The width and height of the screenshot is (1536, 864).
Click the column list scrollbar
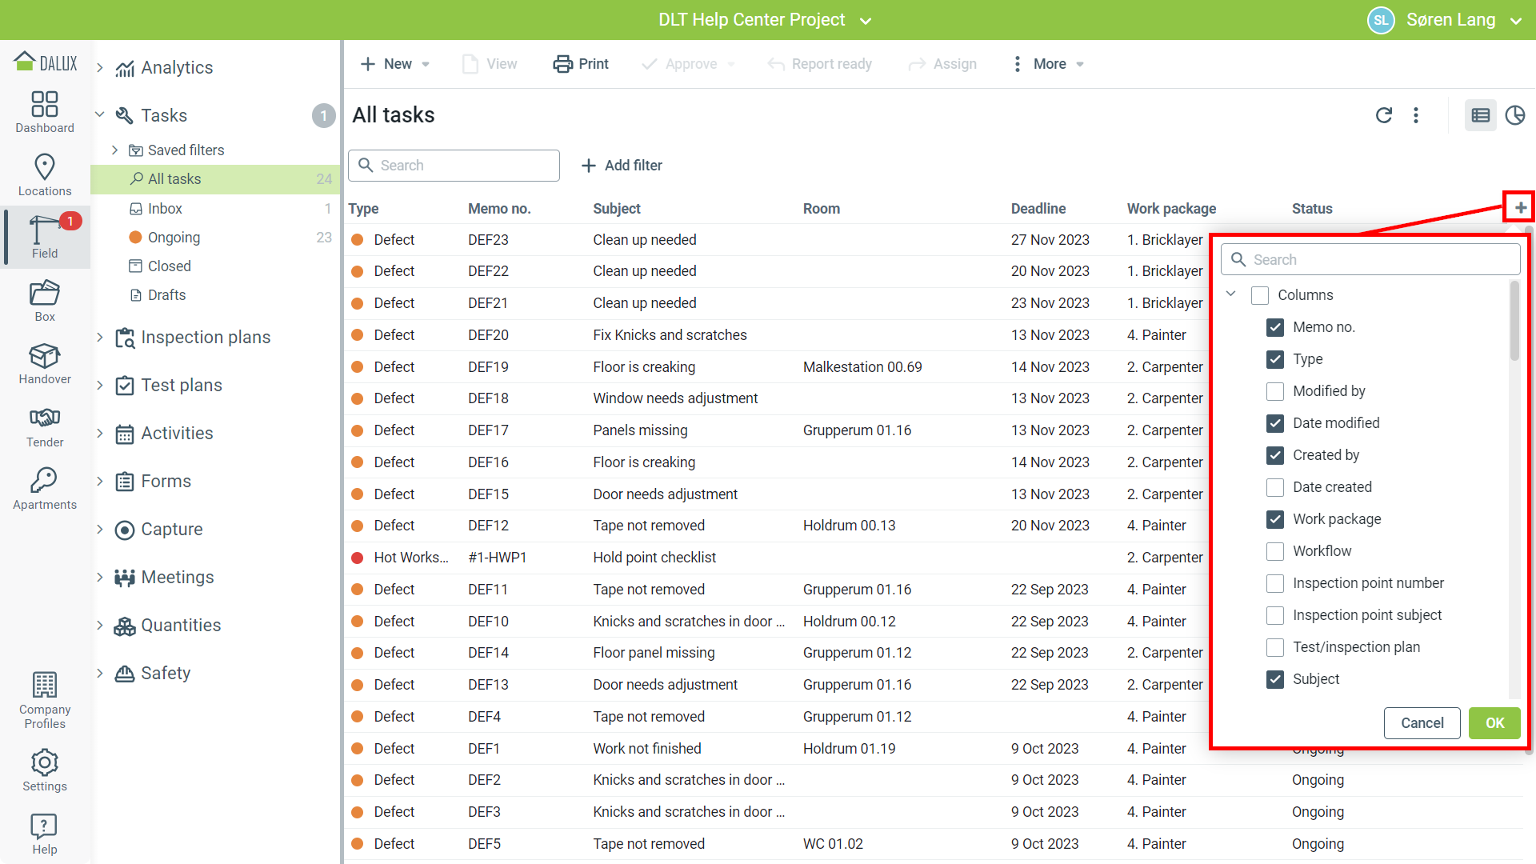[x=1514, y=322]
